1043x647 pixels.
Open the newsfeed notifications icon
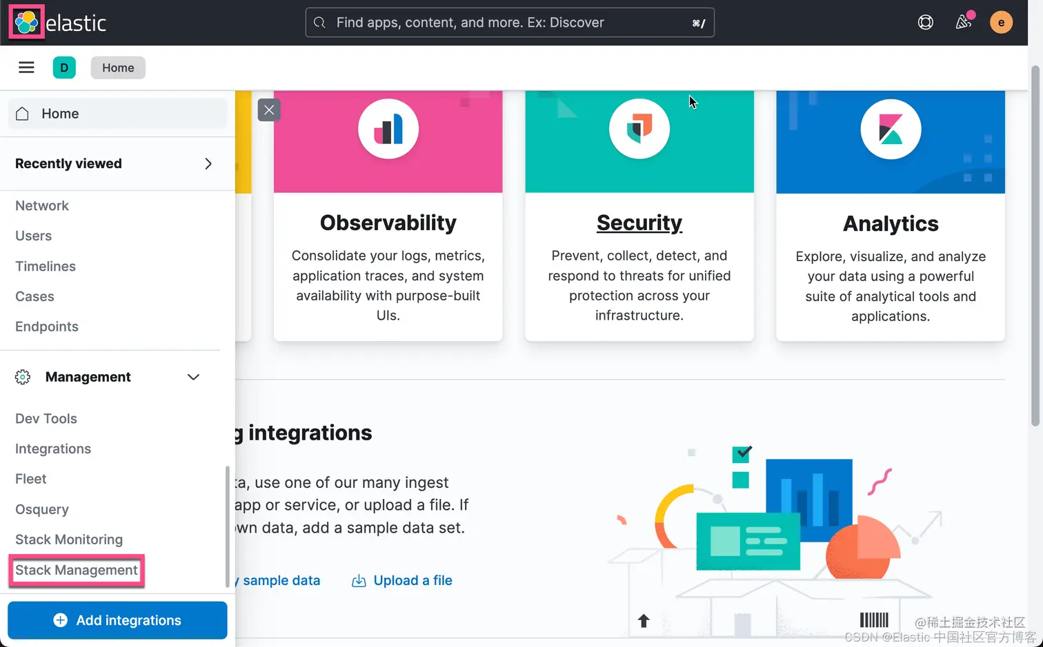click(964, 22)
